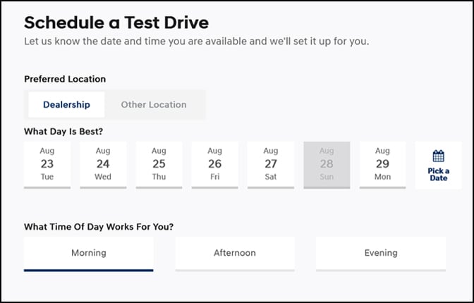Select Monday Aug 29 date tile
This screenshot has width=474, height=303.
coord(382,164)
